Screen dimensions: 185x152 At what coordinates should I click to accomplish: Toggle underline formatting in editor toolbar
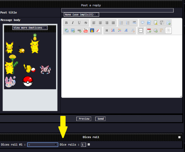[79, 23]
